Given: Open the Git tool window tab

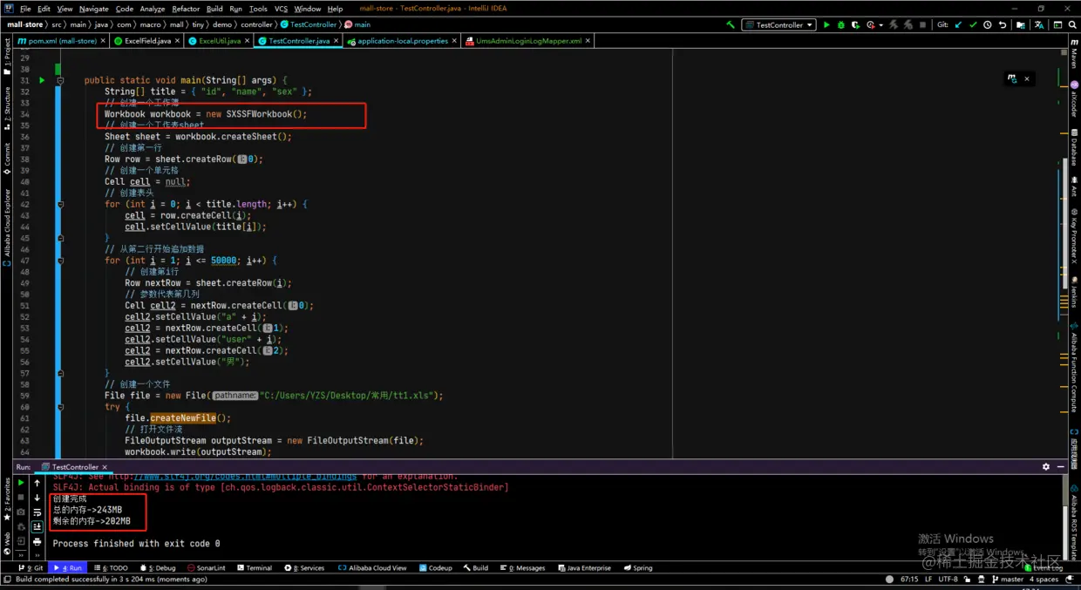Looking at the screenshot, I should click(x=32, y=567).
